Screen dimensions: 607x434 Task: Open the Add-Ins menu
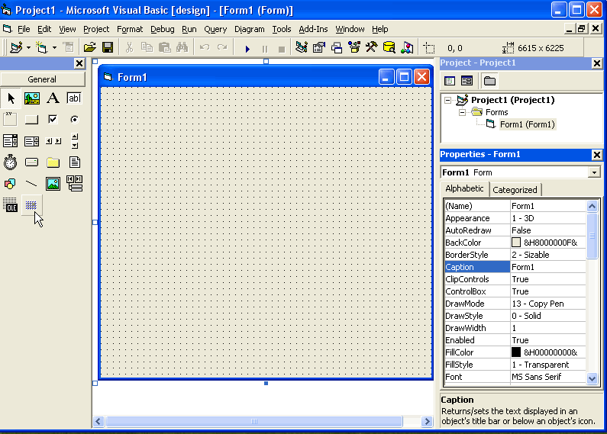click(313, 29)
